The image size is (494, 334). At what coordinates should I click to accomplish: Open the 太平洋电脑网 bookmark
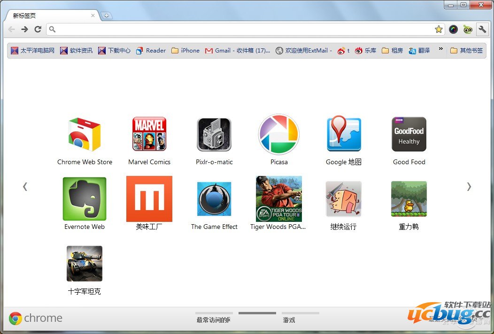click(x=32, y=50)
